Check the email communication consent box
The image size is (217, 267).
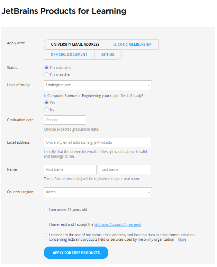[46, 235]
